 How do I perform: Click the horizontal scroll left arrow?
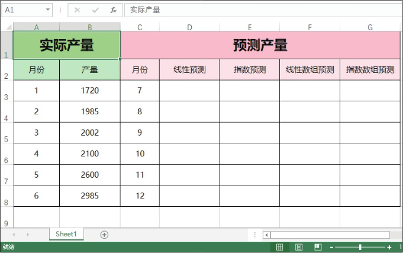click(266, 235)
